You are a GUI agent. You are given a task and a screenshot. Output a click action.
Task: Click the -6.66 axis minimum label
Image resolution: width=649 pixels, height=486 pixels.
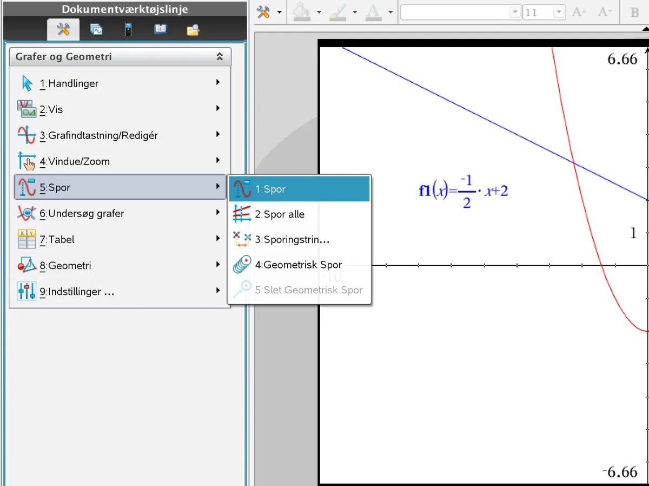(620, 471)
